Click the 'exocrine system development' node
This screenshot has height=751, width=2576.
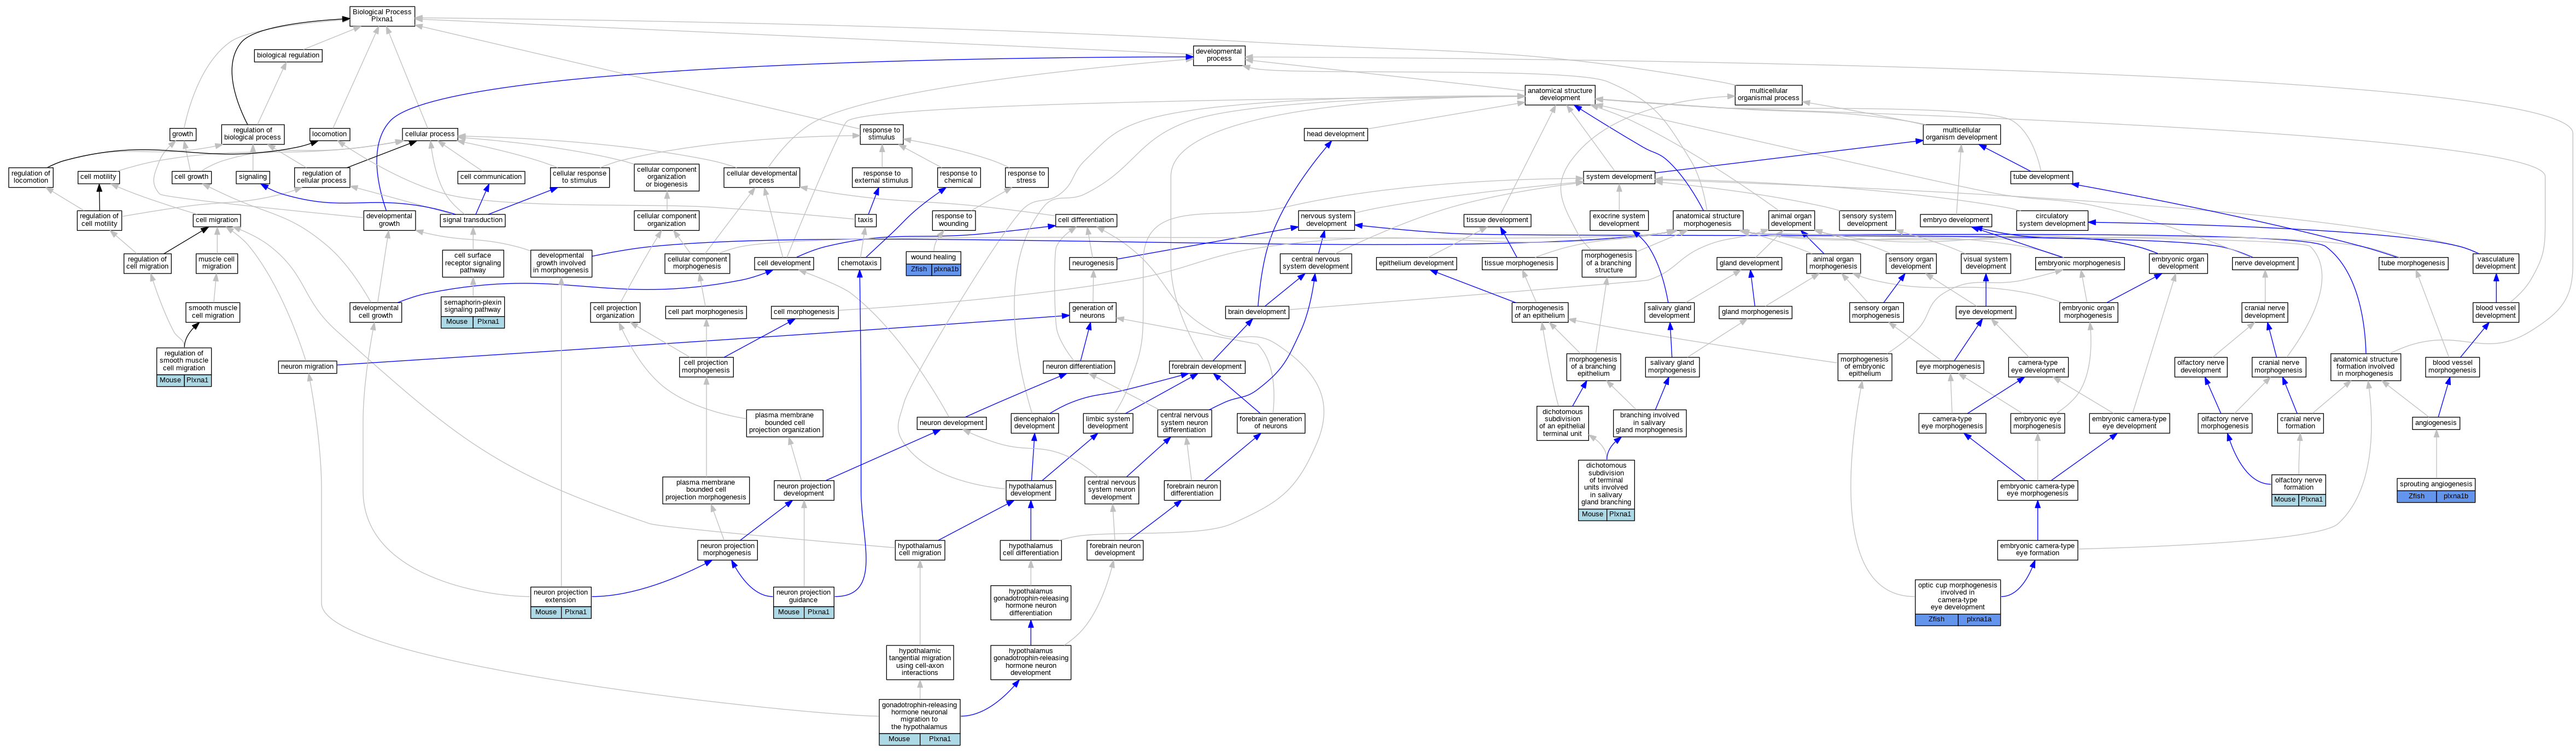1618,220
